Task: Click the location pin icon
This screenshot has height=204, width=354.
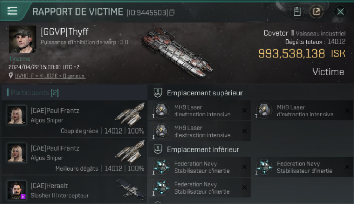Action: coord(11,76)
